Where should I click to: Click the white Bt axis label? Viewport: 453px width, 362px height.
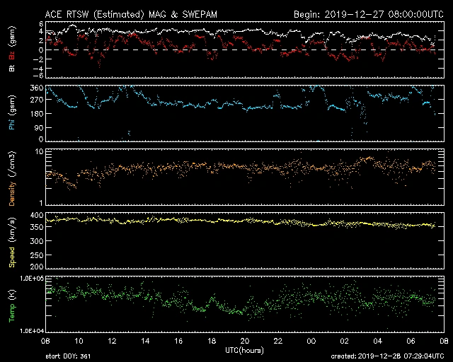(11, 68)
